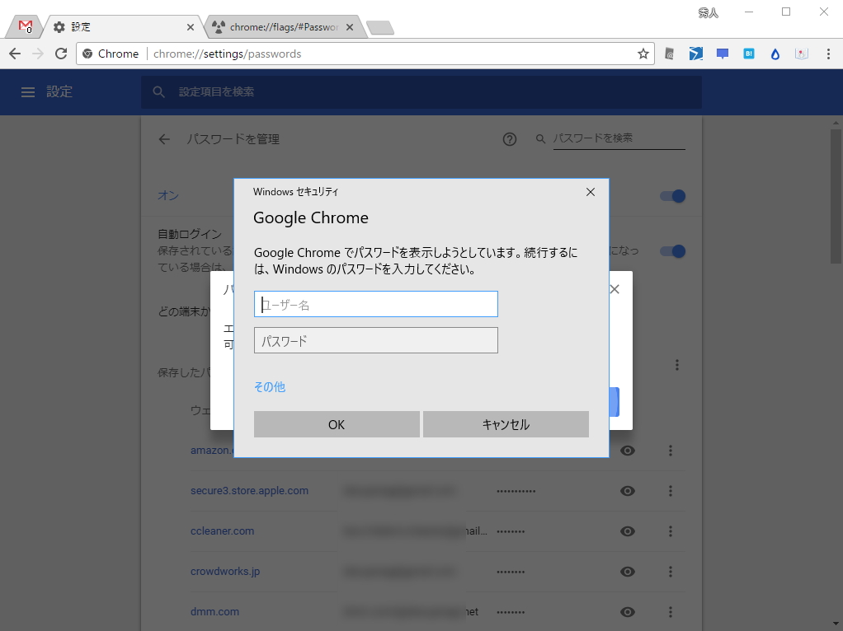Viewport: 843px width, 631px height.
Task: Close the chrome://flags tab
Action: click(x=350, y=27)
